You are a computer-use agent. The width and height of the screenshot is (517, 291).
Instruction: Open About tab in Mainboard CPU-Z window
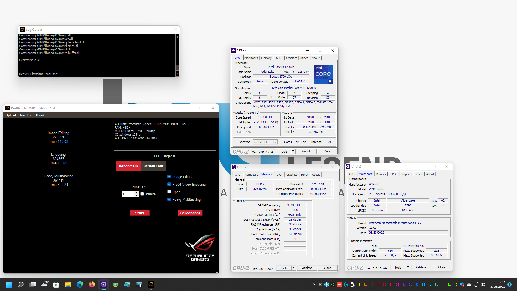tap(430, 174)
